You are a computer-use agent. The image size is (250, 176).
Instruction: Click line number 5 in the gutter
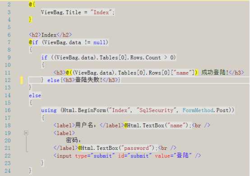point(9,27)
